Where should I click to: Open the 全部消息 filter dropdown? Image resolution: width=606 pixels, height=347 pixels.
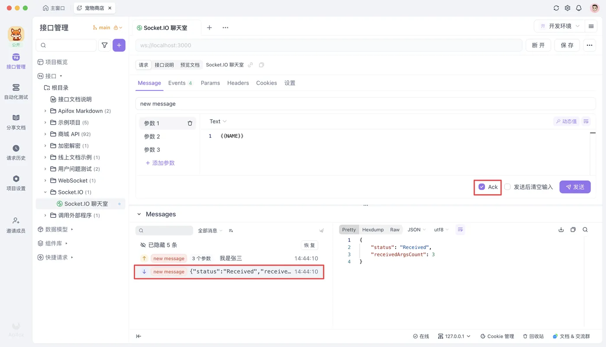(x=210, y=230)
